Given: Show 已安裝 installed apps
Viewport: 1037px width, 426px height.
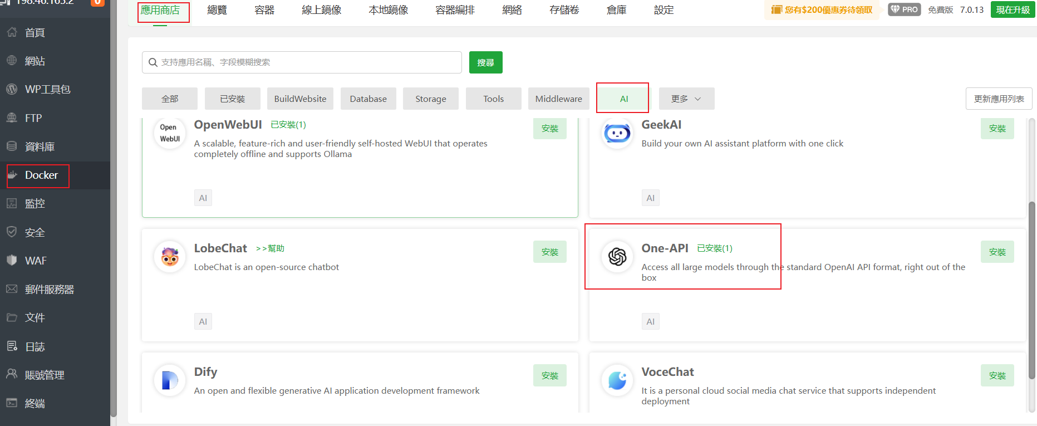Looking at the screenshot, I should click(x=233, y=99).
